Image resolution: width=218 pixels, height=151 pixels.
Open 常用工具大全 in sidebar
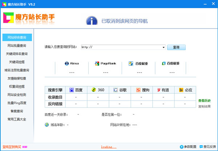tap(17, 119)
